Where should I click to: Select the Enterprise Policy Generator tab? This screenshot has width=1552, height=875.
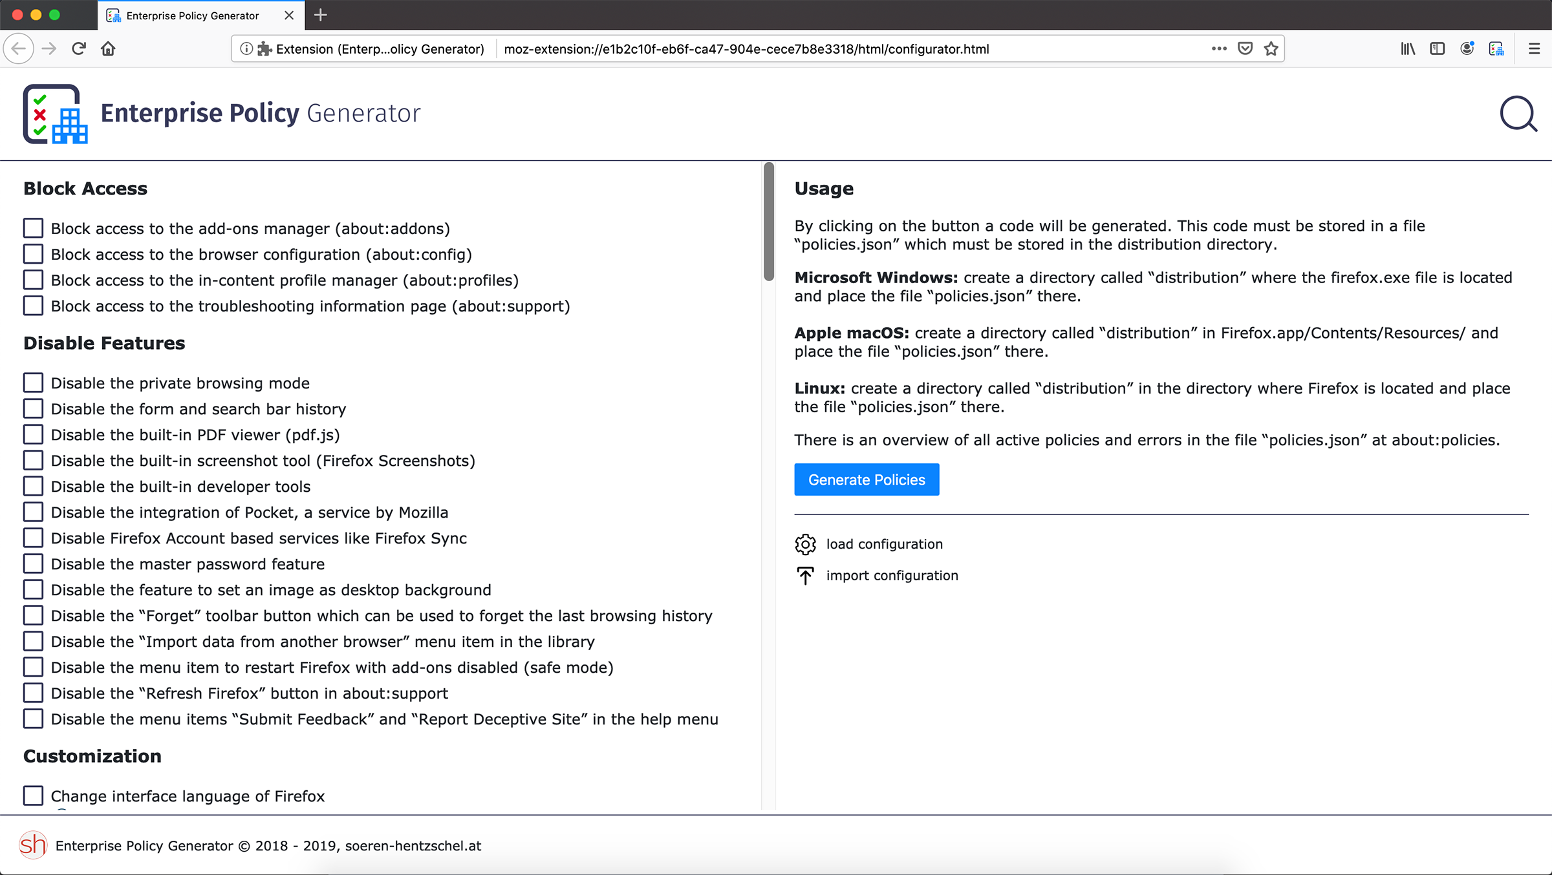[192, 16]
